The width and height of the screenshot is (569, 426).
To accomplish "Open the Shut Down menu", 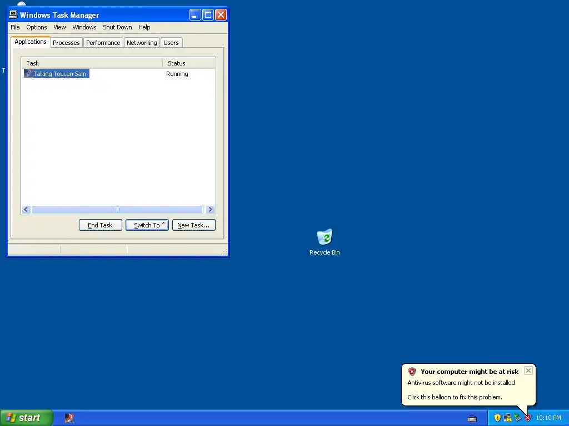I will coord(117,27).
